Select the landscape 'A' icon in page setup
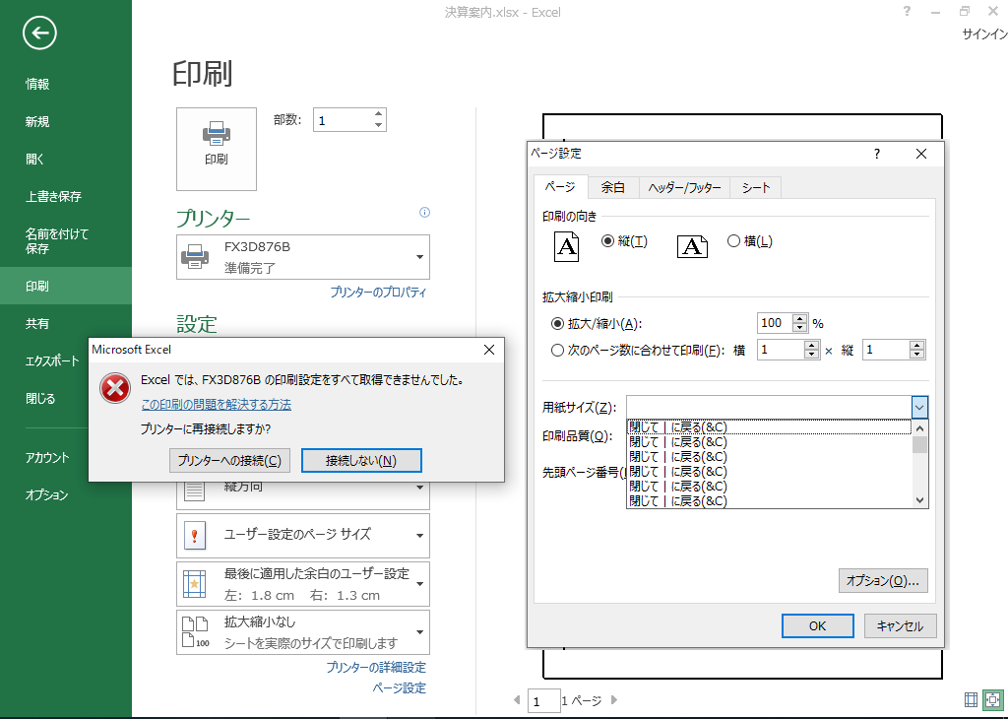The image size is (1008, 719). [x=692, y=246]
